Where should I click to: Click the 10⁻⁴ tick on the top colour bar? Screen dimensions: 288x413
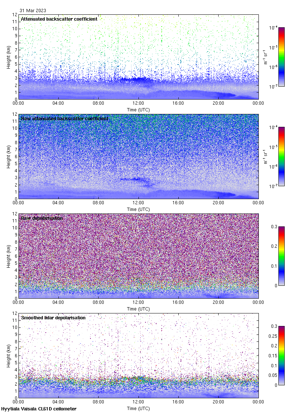coord(273,28)
